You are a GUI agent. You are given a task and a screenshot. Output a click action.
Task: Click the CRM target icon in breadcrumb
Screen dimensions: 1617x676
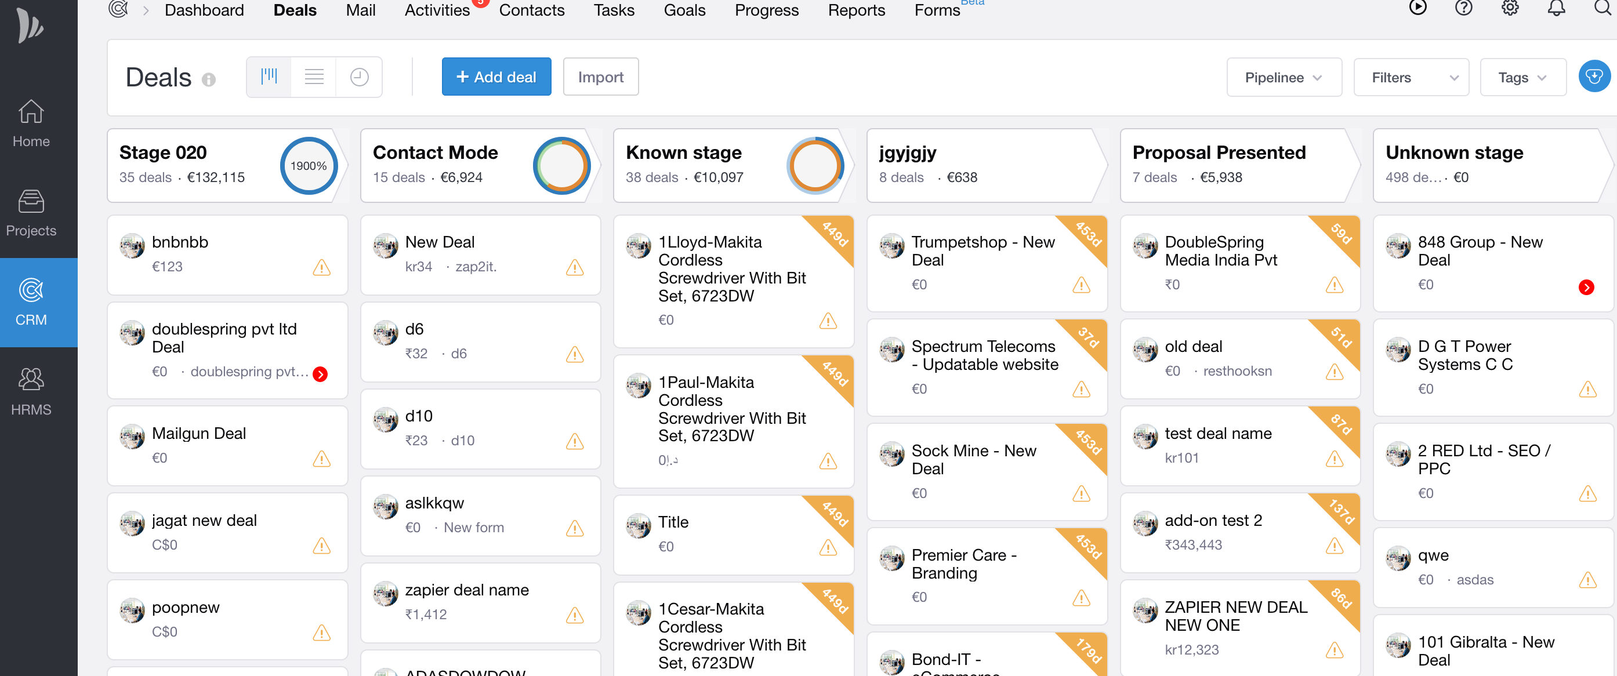pyautogui.click(x=118, y=9)
